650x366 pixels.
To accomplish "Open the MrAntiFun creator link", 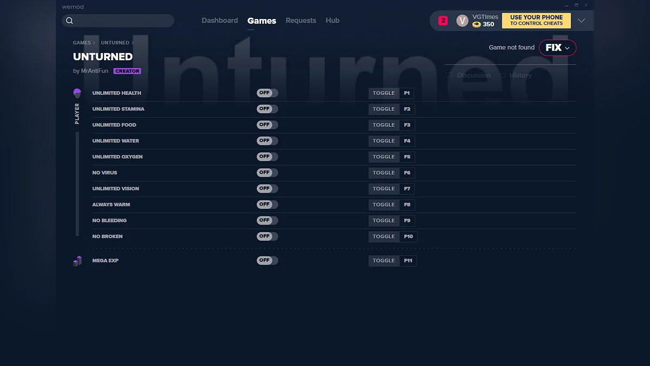I will coord(94,71).
